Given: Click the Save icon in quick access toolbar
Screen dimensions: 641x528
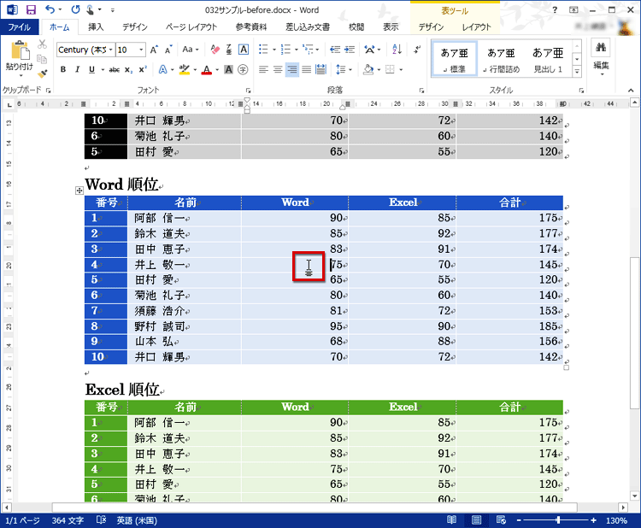Looking at the screenshot, I should (31, 9).
